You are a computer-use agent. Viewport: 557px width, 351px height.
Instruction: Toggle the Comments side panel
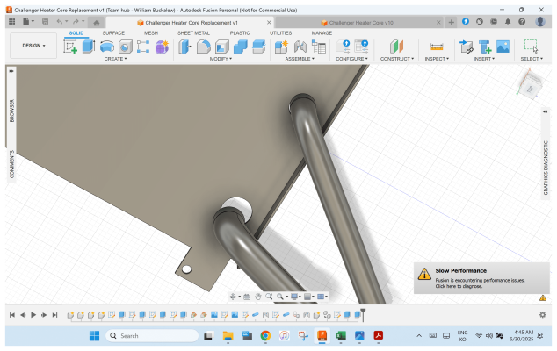pyautogui.click(x=11, y=163)
